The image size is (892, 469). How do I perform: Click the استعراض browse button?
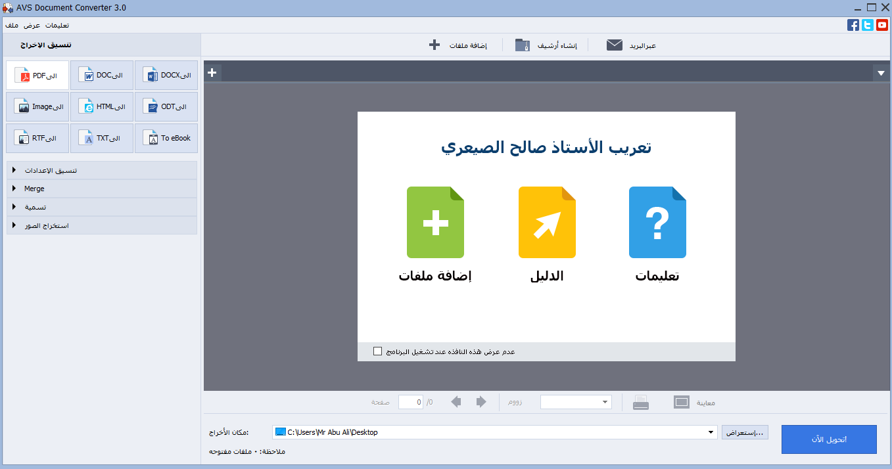tap(745, 432)
